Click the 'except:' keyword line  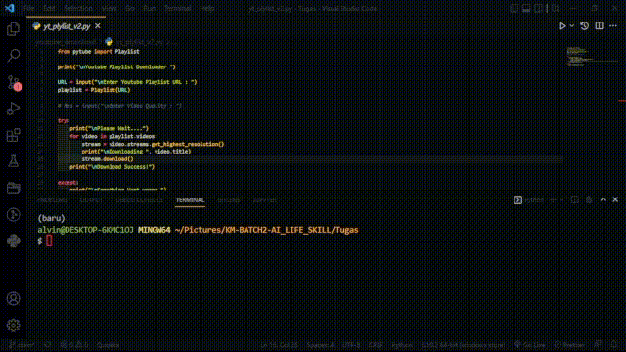(67, 183)
